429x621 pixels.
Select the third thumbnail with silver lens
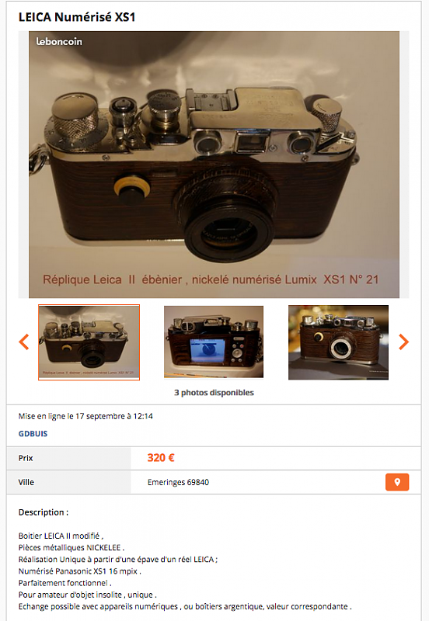[x=338, y=342]
